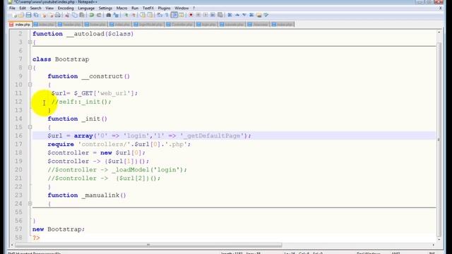Open the Window menu
The height and width of the screenshot is (254, 452).
point(182,8)
